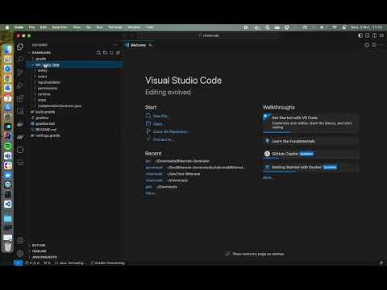Open Getting Started with Docker walkthrough
This screenshot has width=387, height=290.
click(x=311, y=168)
